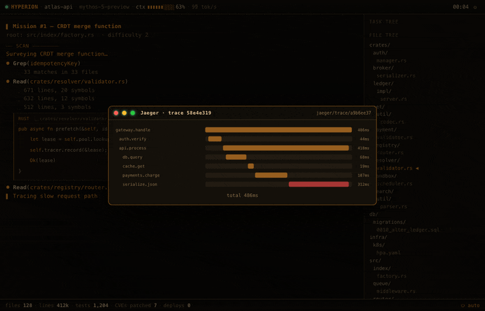Collapse the auth/ folder

tap(380, 53)
